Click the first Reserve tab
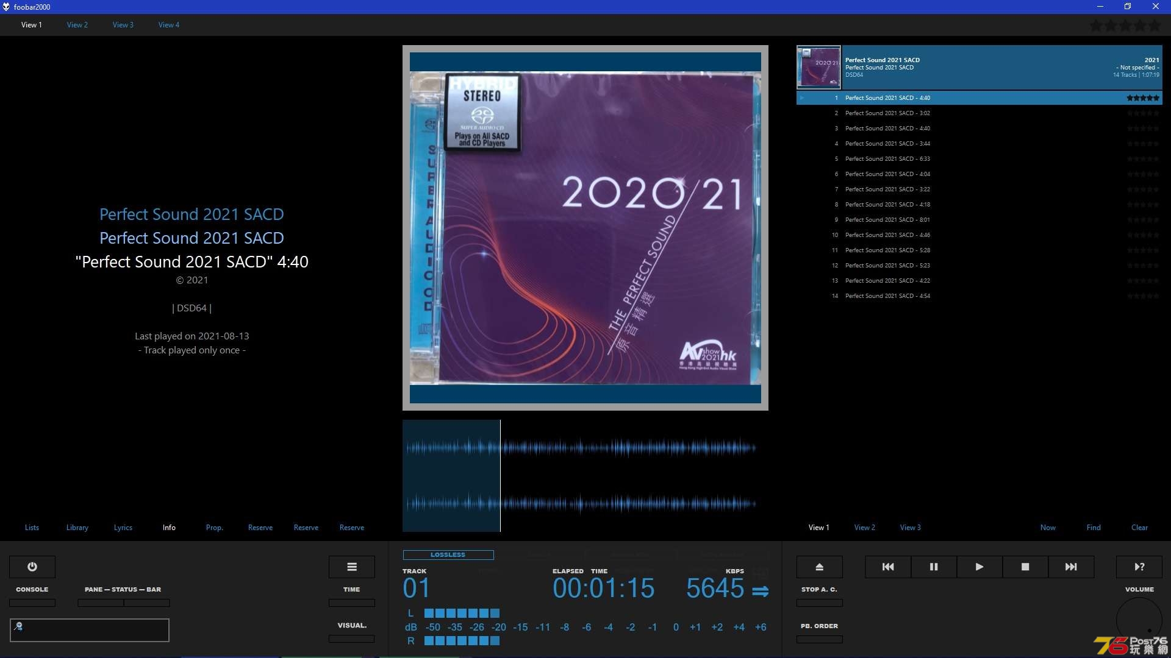 tap(260, 528)
